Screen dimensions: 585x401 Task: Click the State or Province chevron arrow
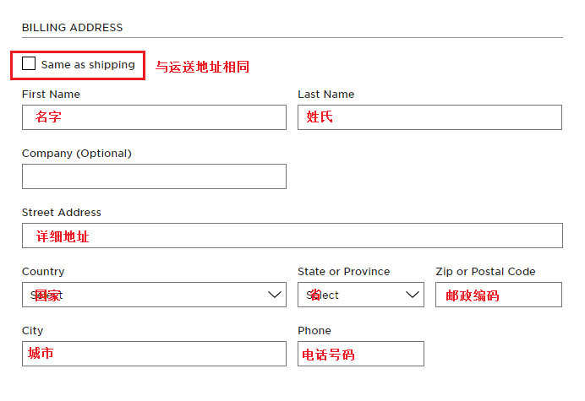click(x=413, y=295)
